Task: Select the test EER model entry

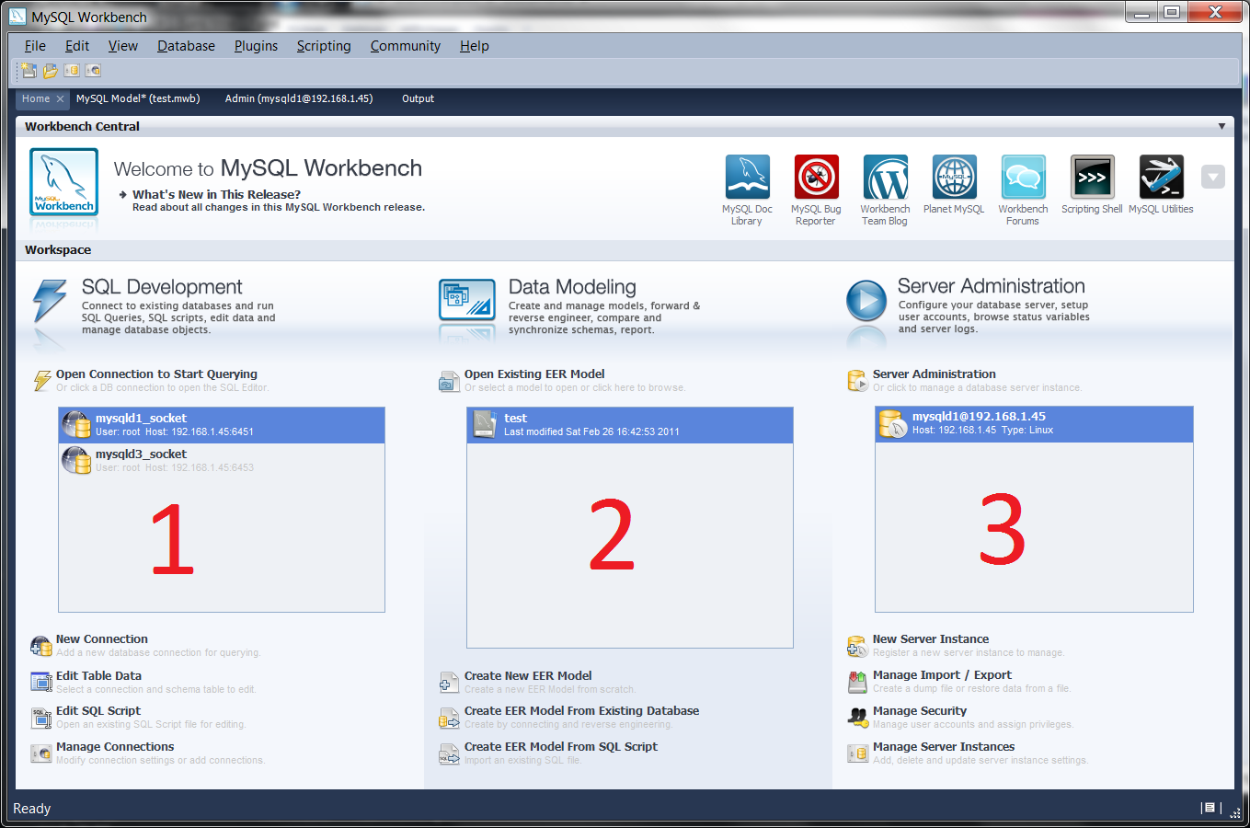Action: pyautogui.click(x=630, y=425)
